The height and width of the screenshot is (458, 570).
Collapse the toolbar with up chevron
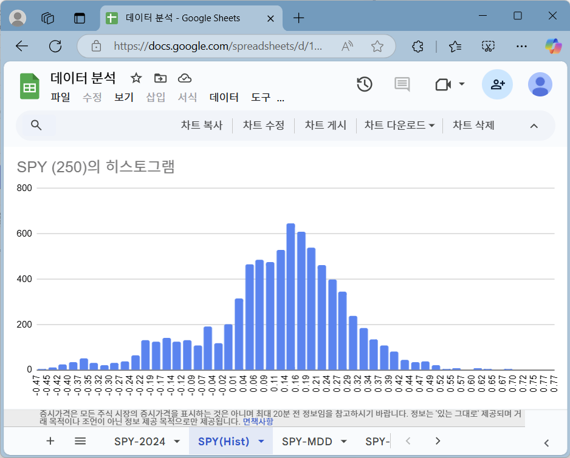[x=534, y=126]
